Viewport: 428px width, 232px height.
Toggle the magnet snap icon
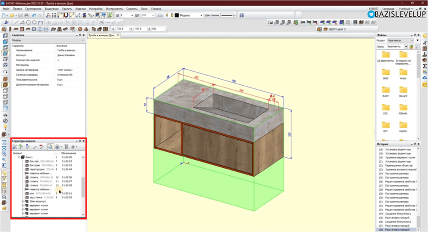pos(66,15)
